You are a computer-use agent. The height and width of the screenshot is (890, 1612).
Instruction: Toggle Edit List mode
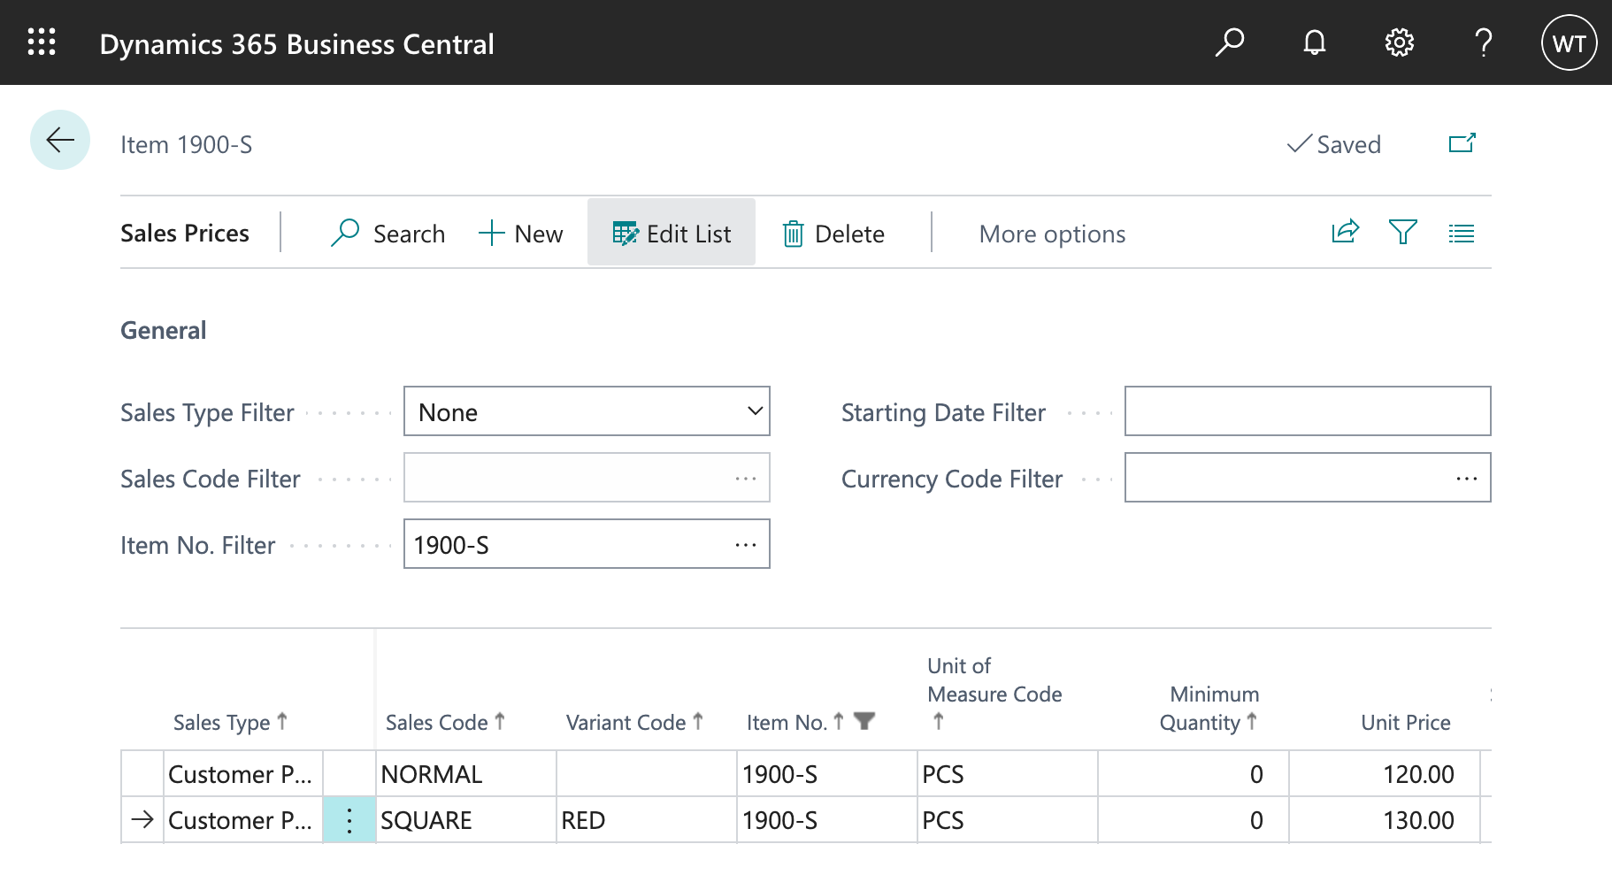pyautogui.click(x=672, y=234)
